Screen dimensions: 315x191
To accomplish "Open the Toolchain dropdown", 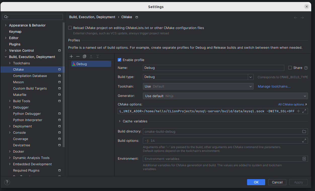I will [x=198, y=86].
